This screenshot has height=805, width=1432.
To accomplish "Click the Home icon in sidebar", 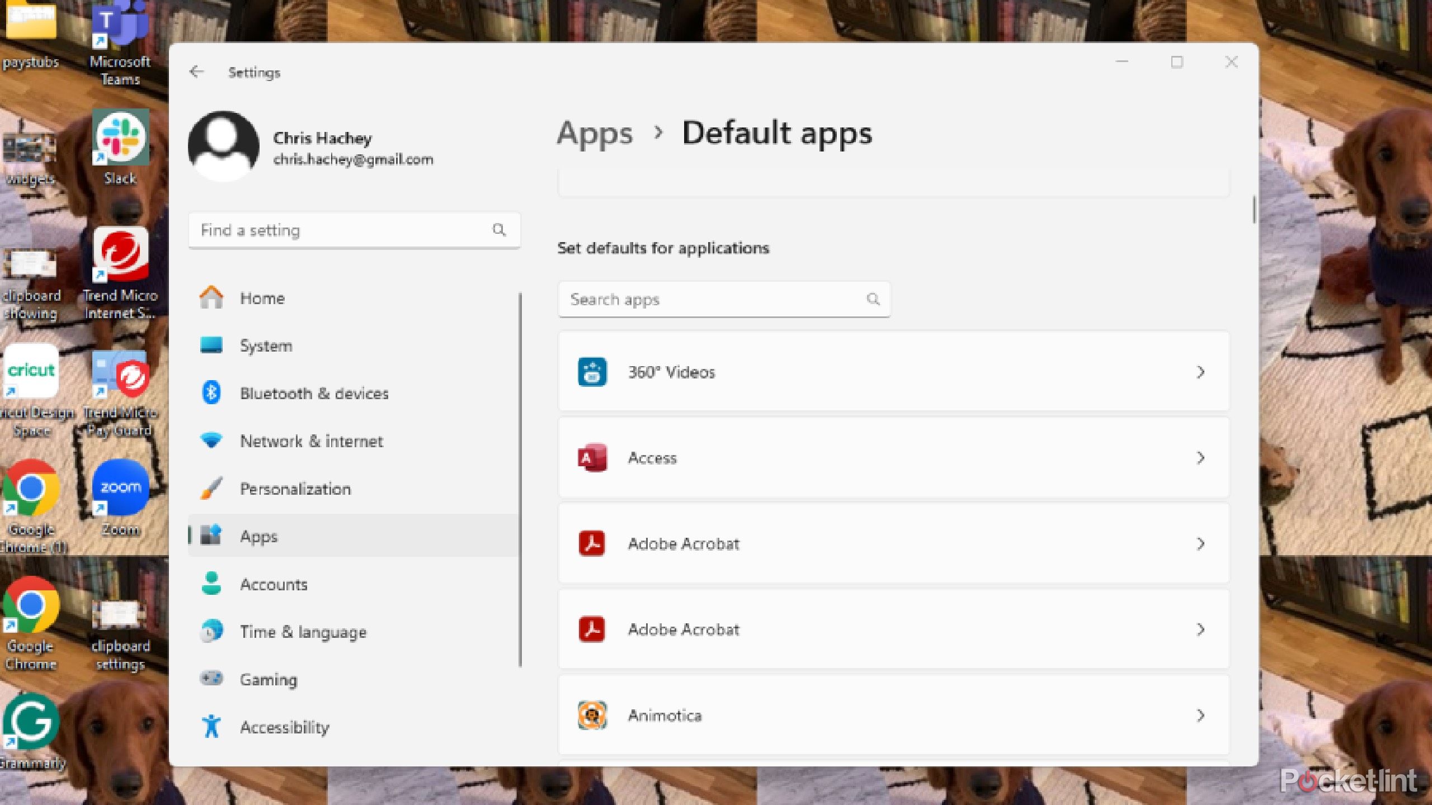I will coord(211,297).
